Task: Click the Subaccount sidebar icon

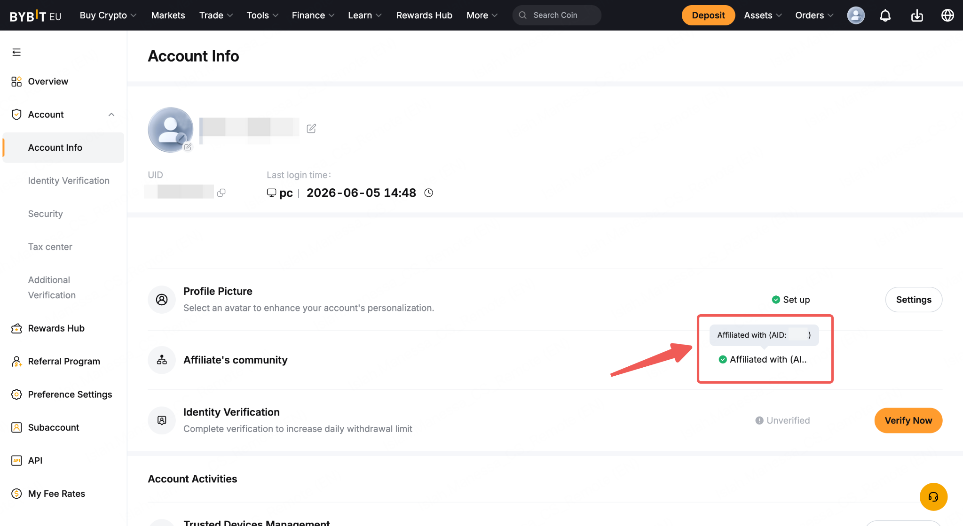Action: [x=16, y=427]
